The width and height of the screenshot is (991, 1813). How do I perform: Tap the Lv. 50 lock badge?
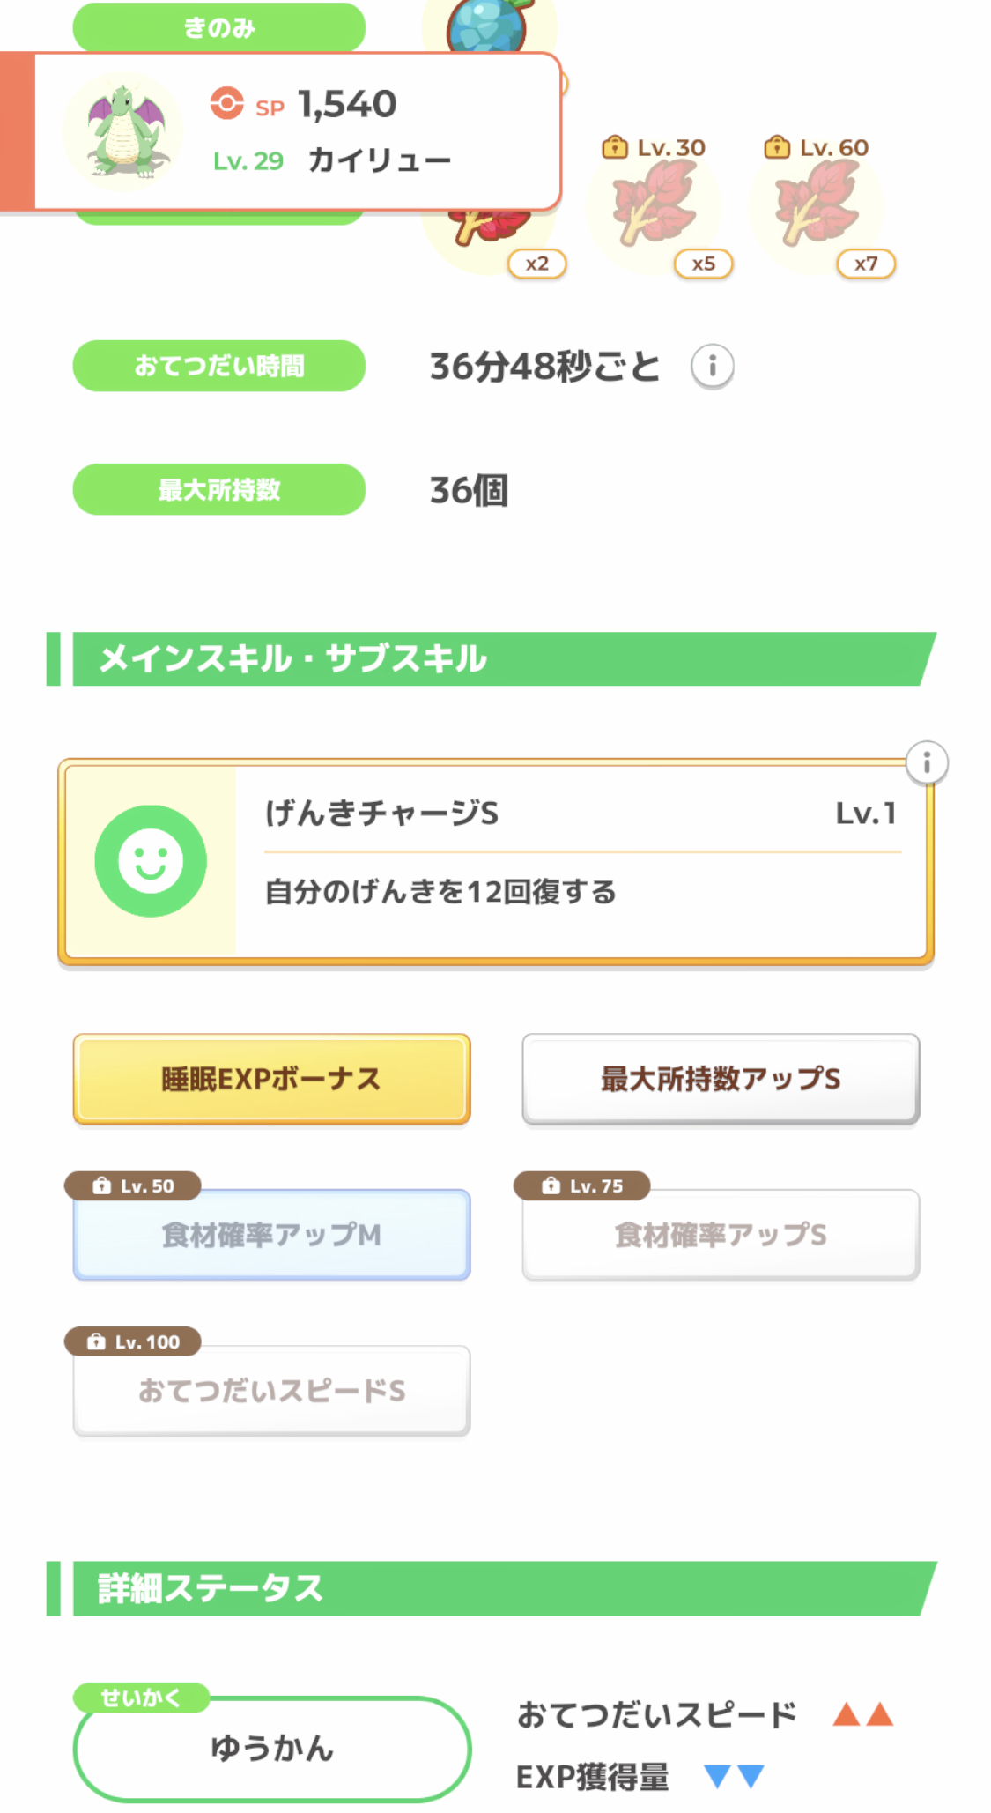tap(133, 1186)
